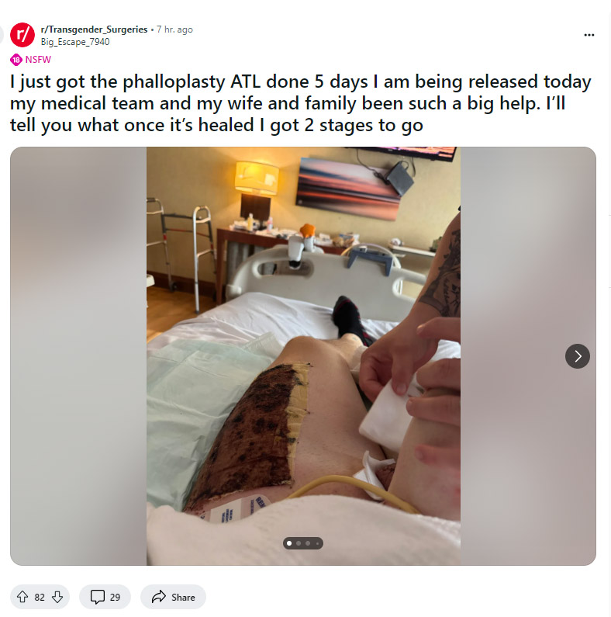
Task: Upvote the post
Action: click(x=22, y=597)
